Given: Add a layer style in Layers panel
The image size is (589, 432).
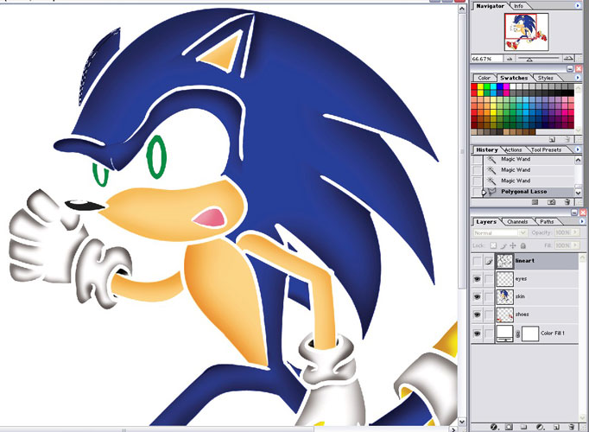Looking at the screenshot, I should coord(494,427).
